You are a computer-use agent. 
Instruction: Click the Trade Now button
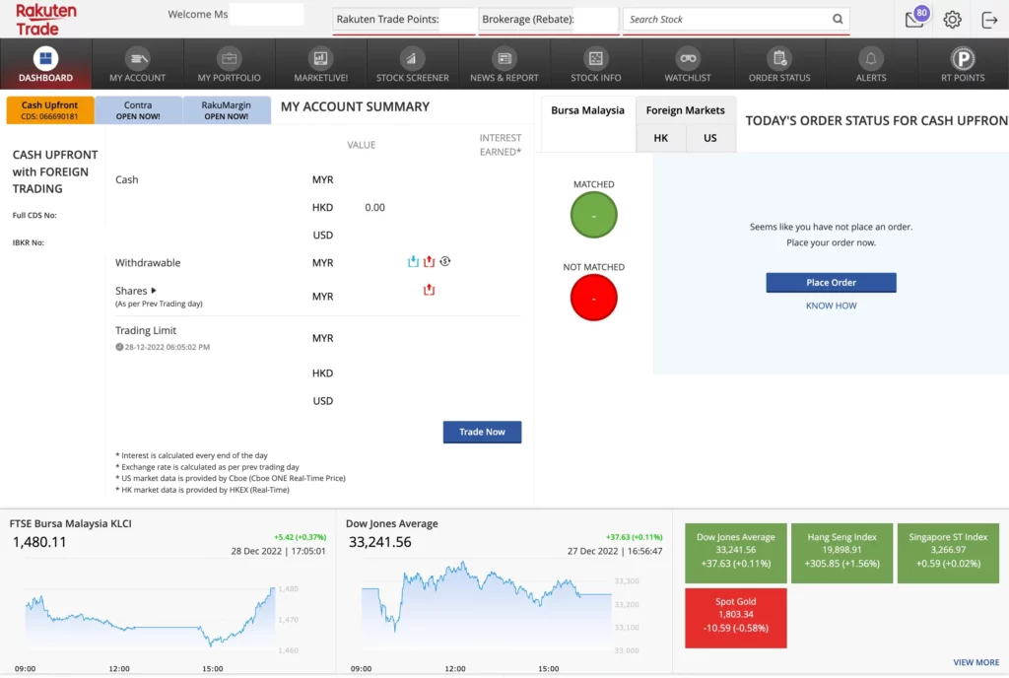482,432
